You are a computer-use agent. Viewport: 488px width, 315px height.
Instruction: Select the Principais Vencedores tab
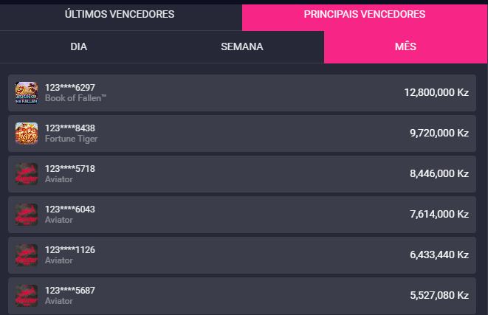[365, 14]
